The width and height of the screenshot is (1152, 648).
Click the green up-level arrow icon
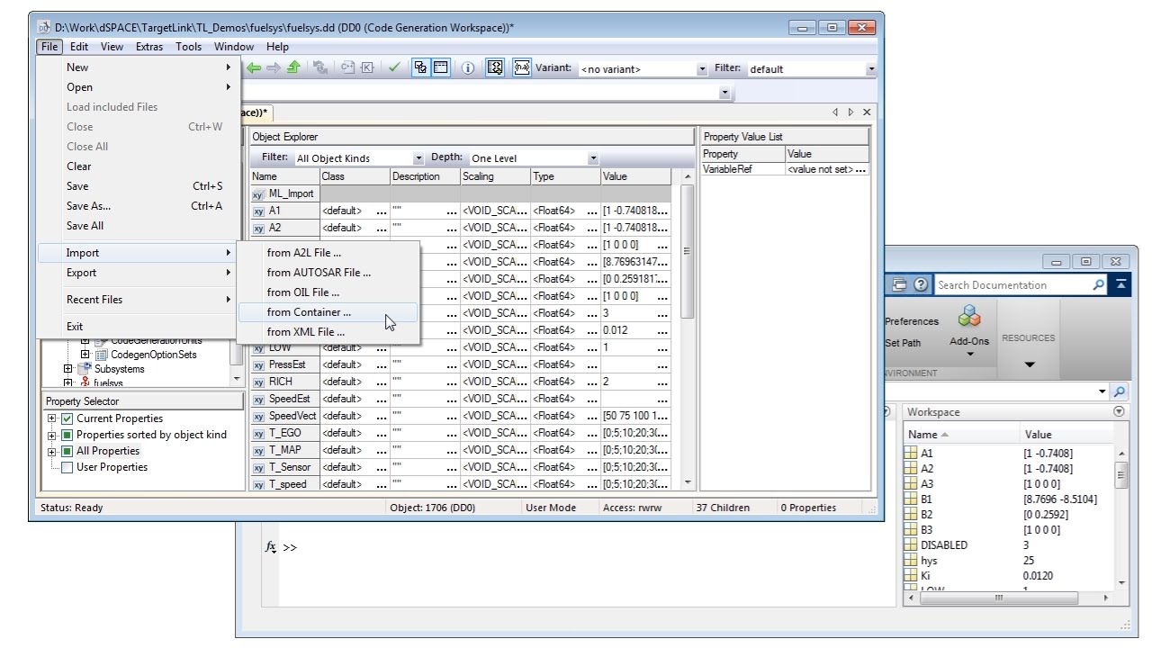click(x=292, y=67)
